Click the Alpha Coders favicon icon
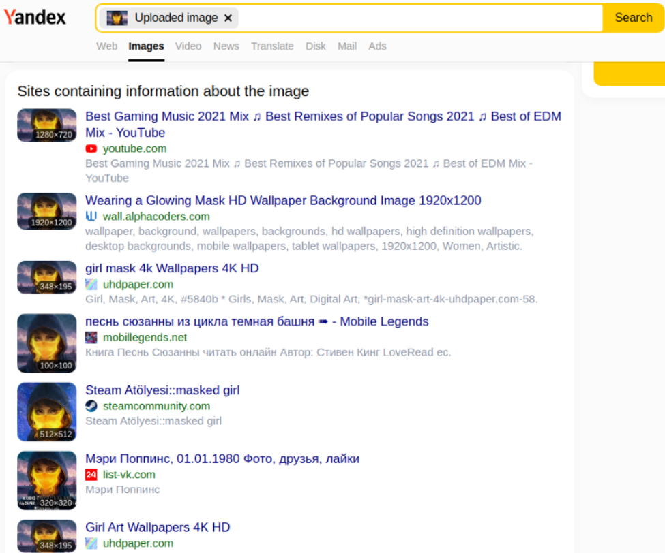This screenshot has height=553, width=665. click(91, 217)
